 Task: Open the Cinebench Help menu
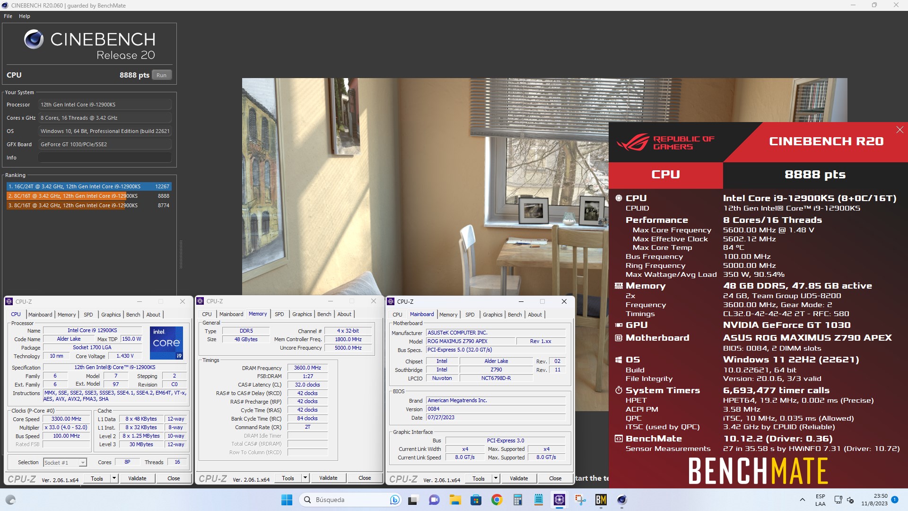(25, 16)
